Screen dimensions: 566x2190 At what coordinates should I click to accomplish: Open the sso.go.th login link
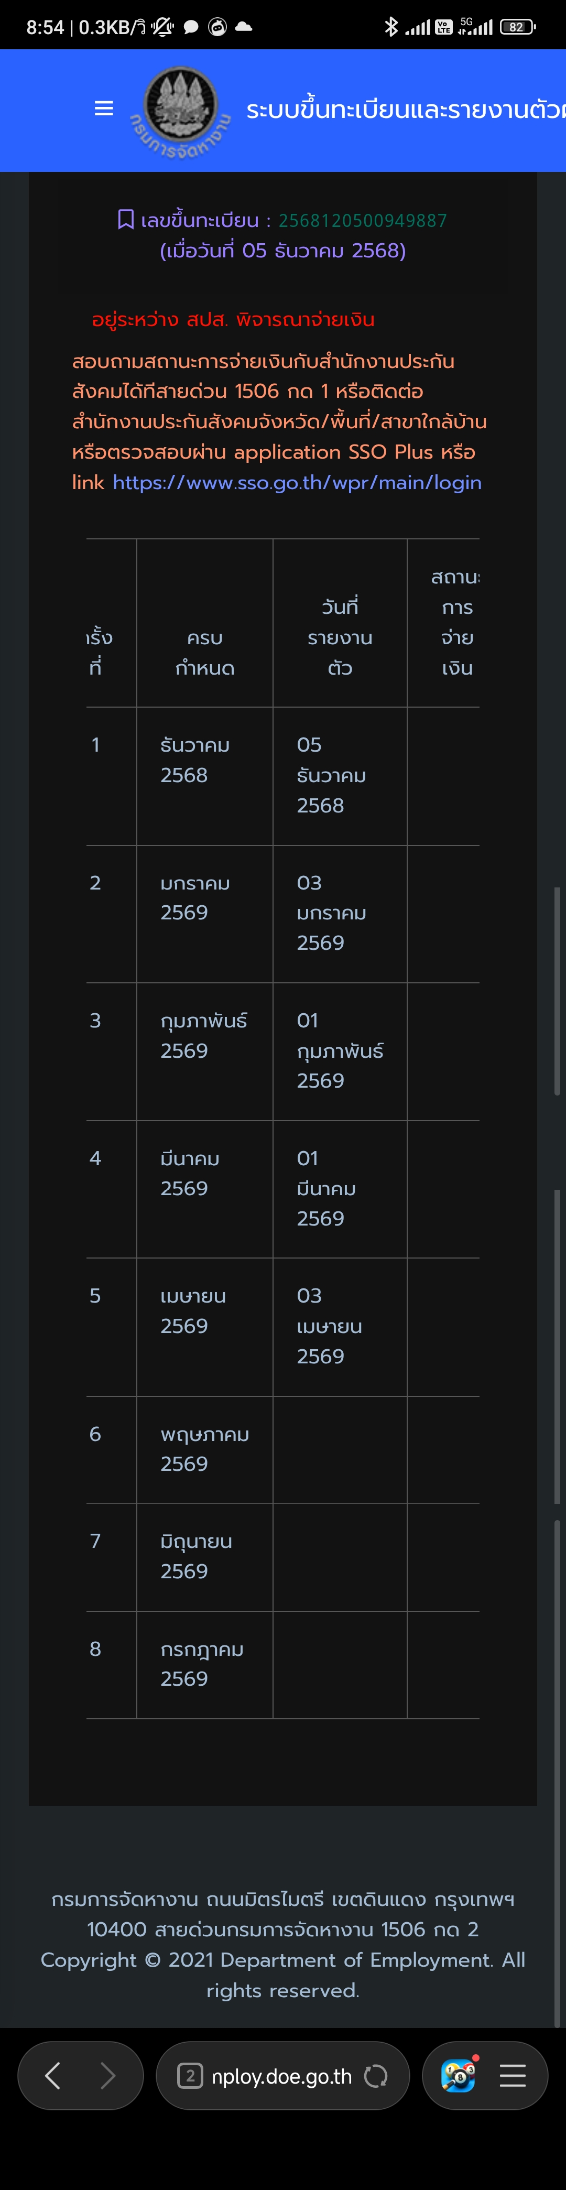click(297, 482)
